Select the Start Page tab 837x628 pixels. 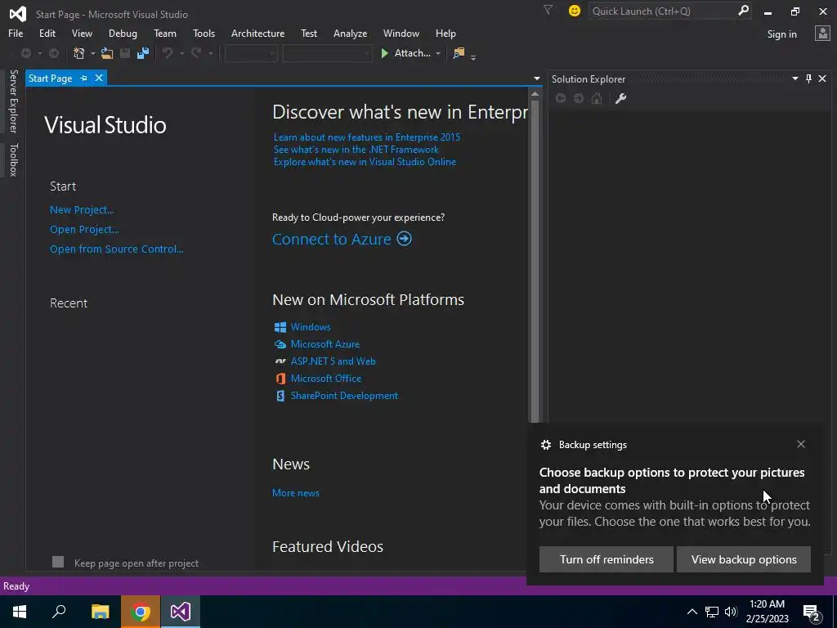coord(50,78)
